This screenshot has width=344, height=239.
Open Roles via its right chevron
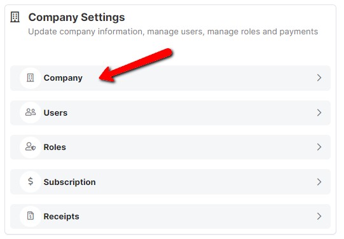tap(319, 147)
